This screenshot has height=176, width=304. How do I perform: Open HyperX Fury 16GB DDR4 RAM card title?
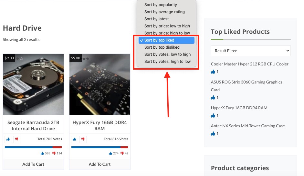click(x=100, y=125)
